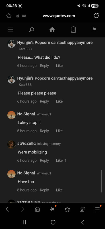This screenshot has width=105, height=229.
Task: Reload the page with refresh icon
Action: point(96,16)
